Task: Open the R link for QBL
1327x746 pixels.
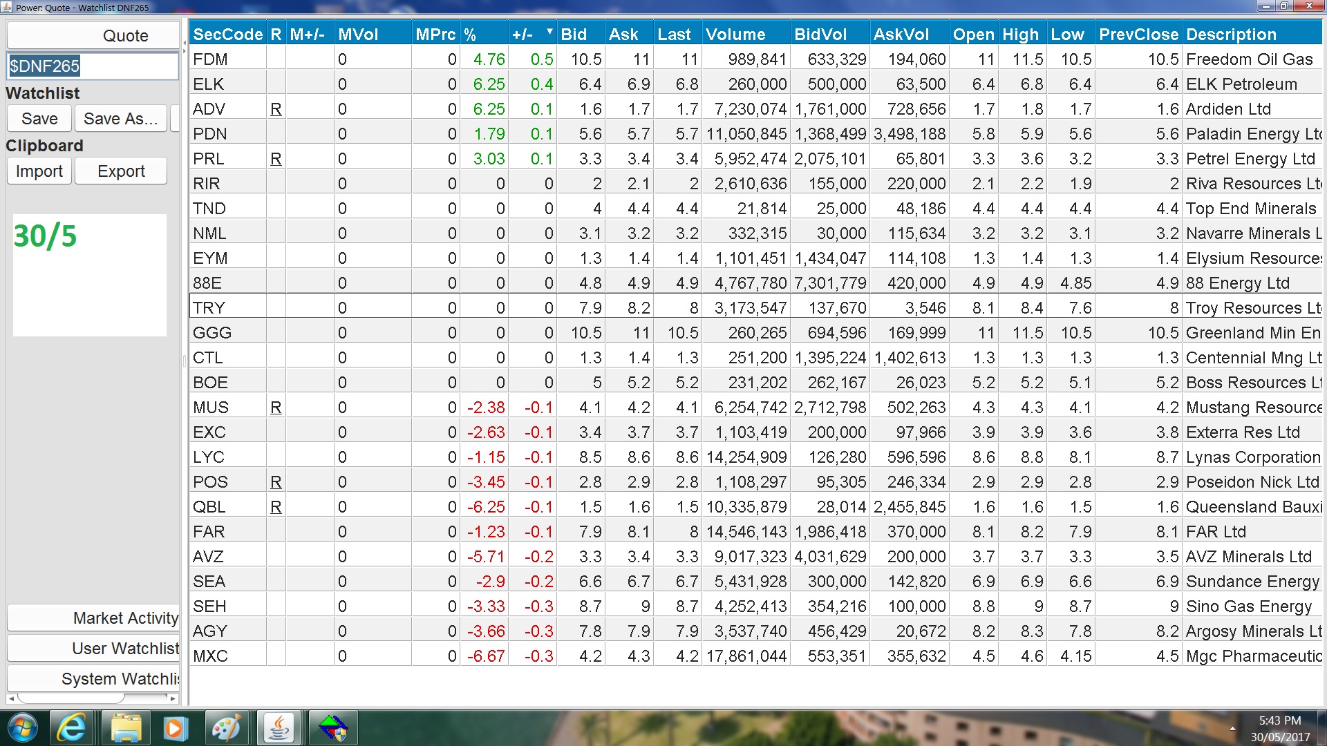Action: (x=276, y=507)
